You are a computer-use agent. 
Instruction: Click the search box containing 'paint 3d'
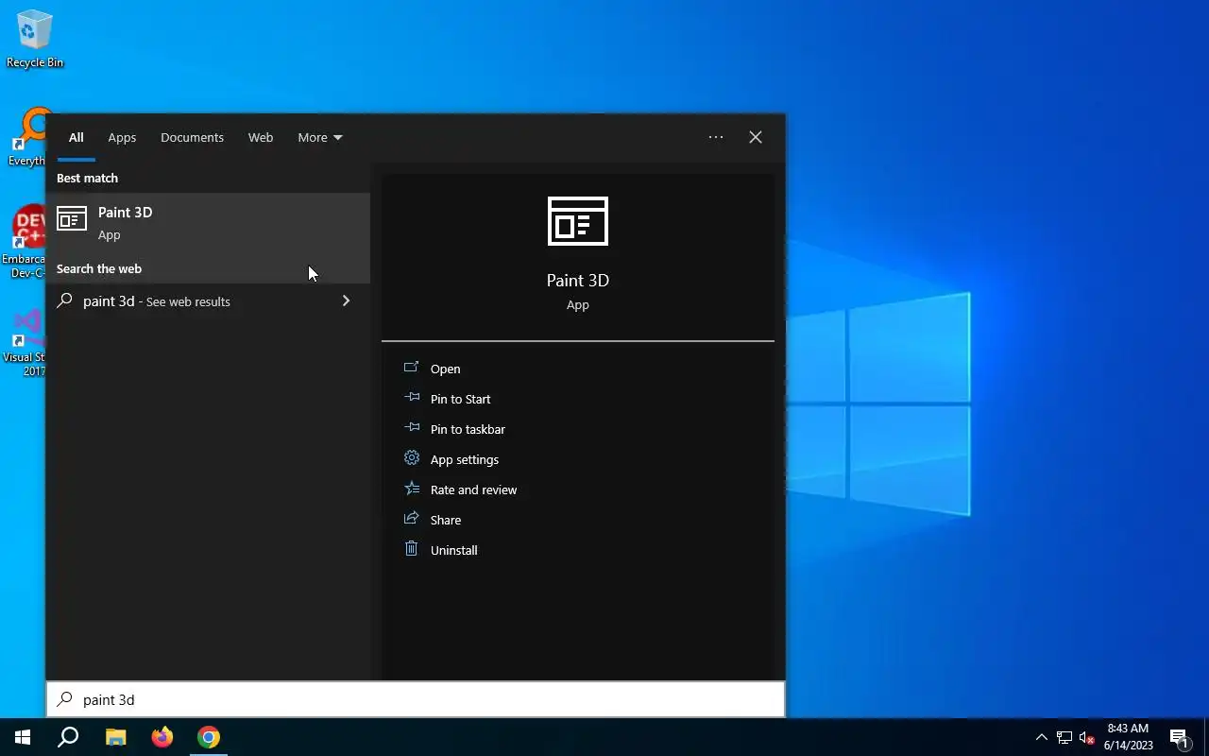416,699
